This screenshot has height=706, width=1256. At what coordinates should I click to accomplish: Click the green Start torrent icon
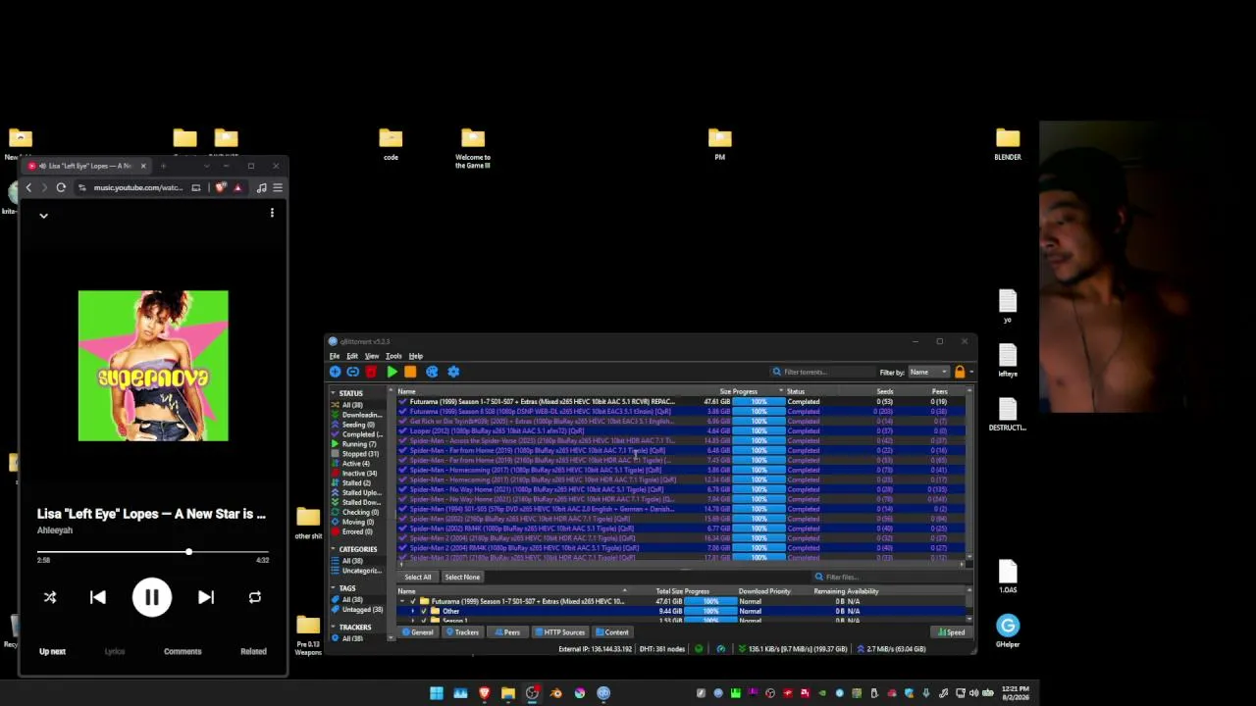click(x=392, y=372)
